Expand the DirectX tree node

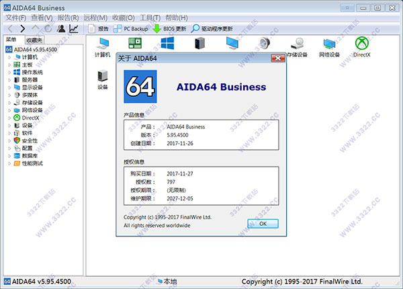9,118
